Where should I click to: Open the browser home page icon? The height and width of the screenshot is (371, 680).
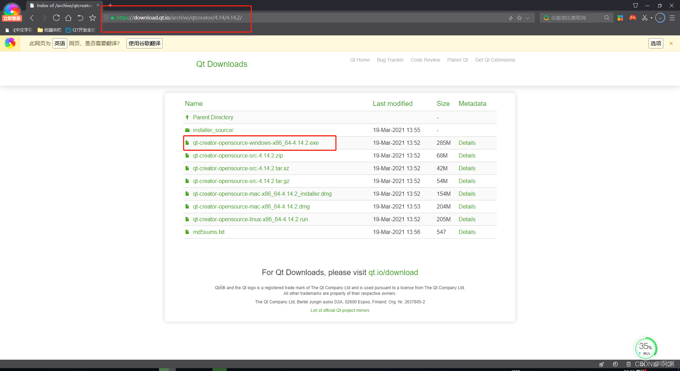[x=68, y=18]
